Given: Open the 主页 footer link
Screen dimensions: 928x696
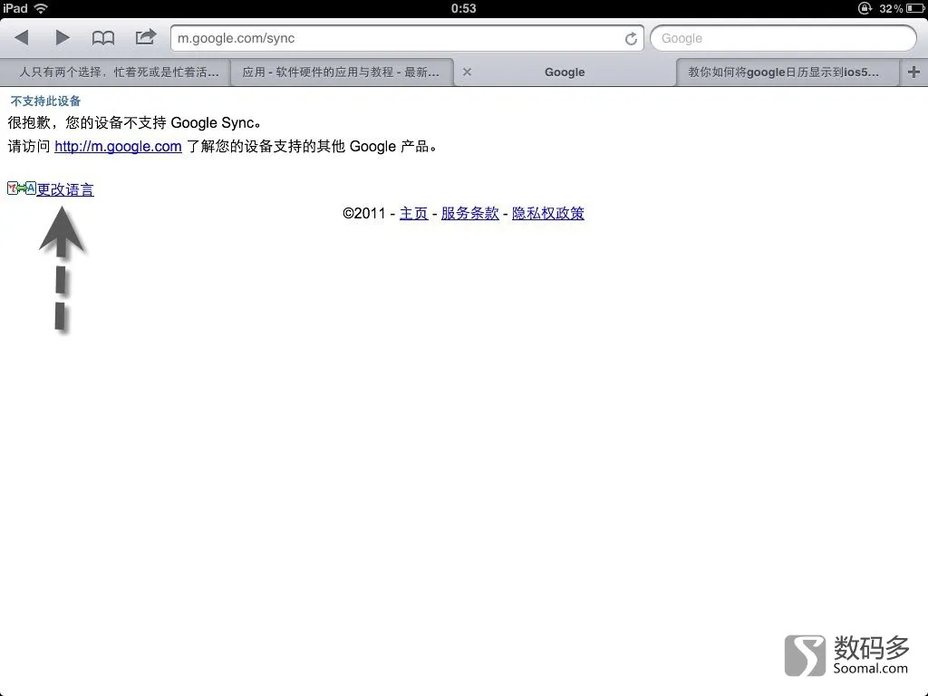Looking at the screenshot, I should tap(413, 213).
